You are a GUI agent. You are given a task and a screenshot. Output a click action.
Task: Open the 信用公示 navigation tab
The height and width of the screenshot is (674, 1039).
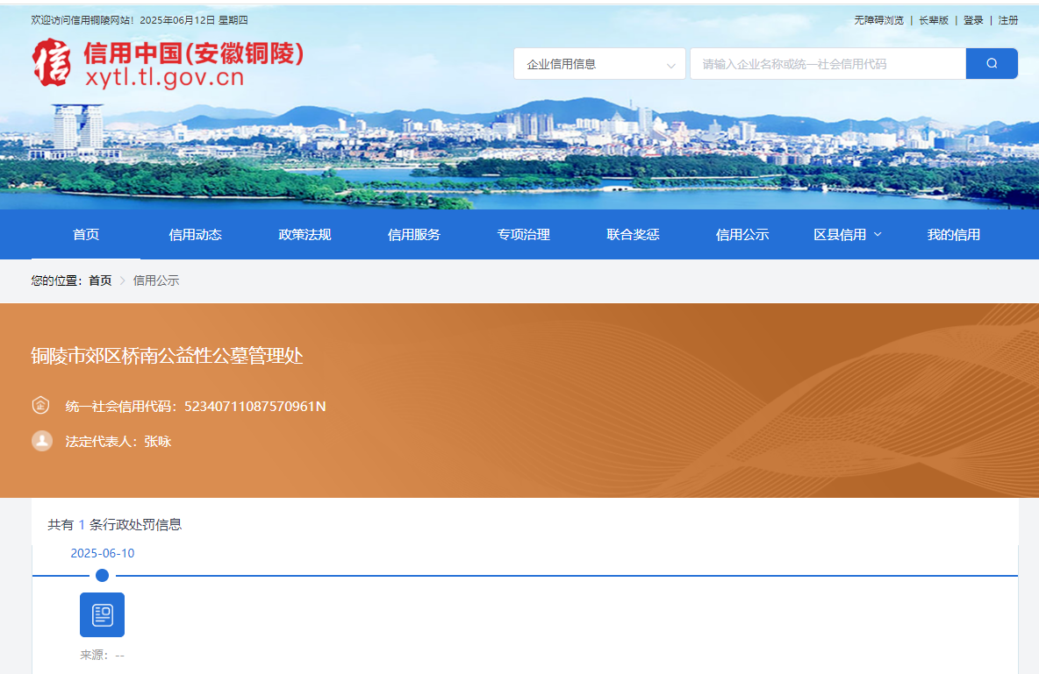pos(742,234)
